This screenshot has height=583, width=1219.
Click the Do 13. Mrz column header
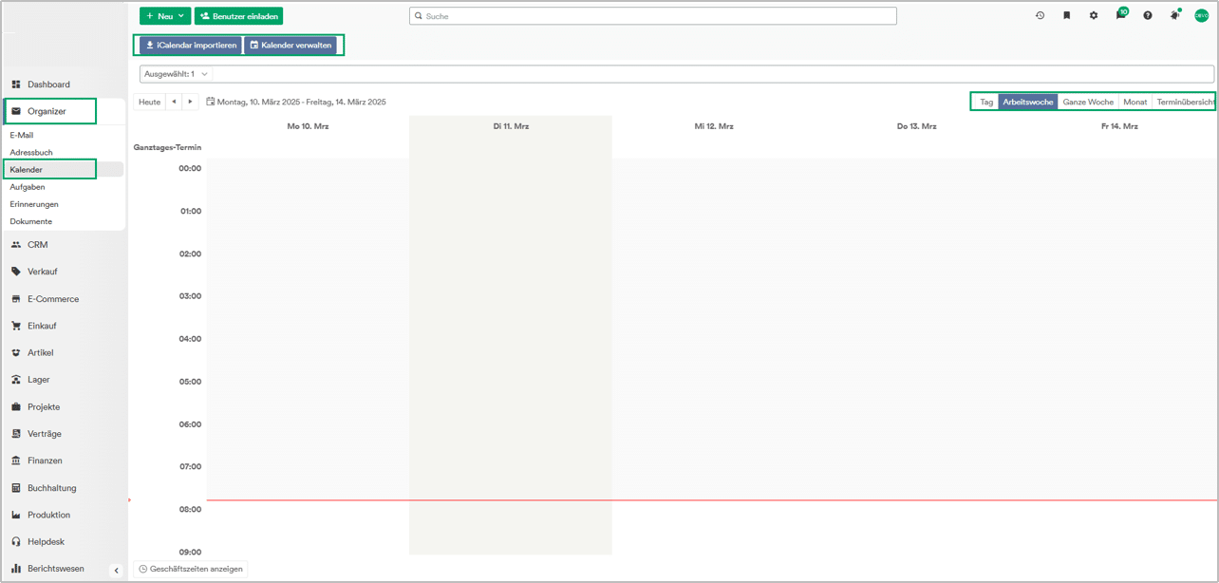tap(916, 126)
